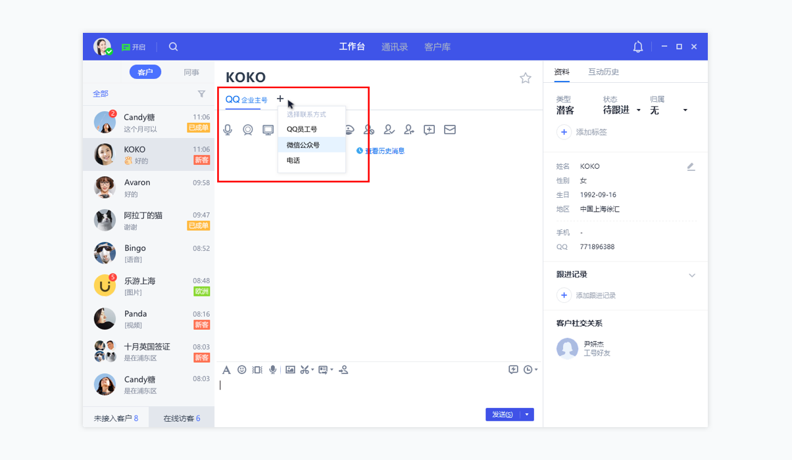Open the 归属 无 dropdown

click(669, 110)
